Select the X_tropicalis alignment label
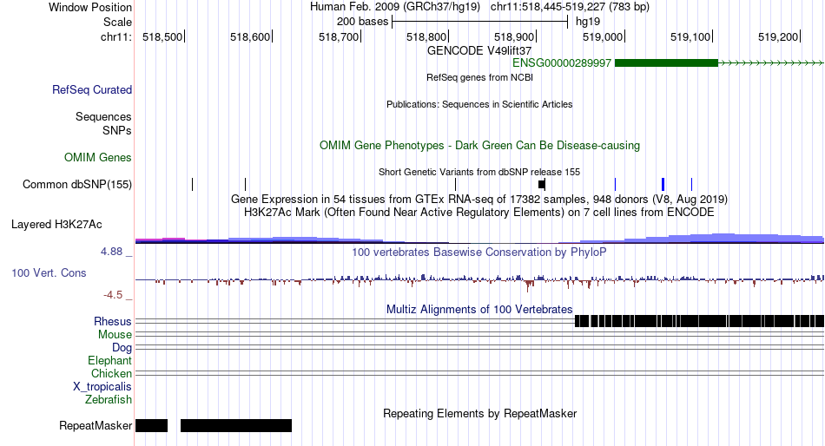This screenshot has width=825, height=446. (x=102, y=387)
